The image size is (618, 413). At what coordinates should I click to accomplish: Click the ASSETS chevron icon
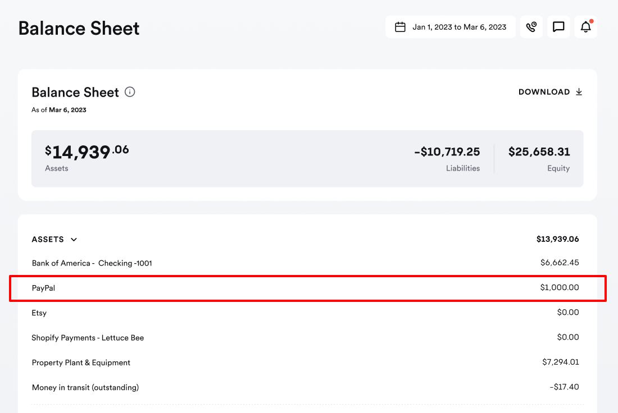coord(74,239)
